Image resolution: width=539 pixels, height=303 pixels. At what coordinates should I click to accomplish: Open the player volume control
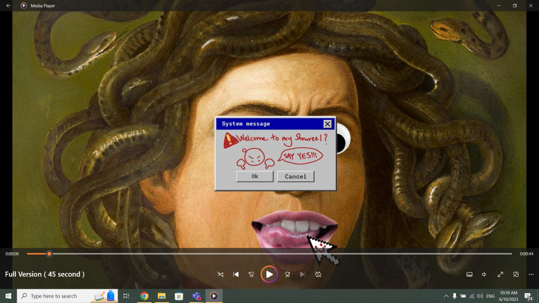[x=484, y=274]
